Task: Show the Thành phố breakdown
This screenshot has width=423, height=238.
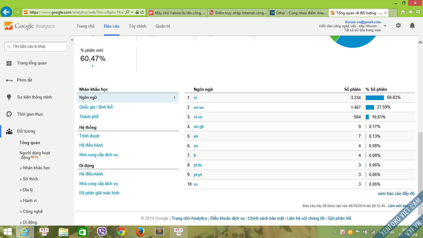Action: point(89,117)
